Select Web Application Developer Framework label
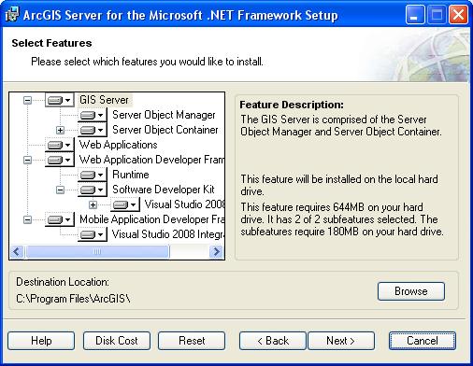473x366 pixels. coord(151,160)
